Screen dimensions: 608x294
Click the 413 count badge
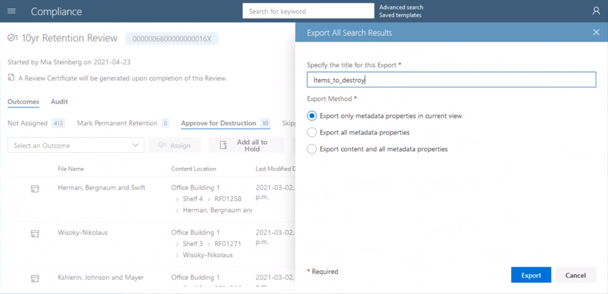pyautogui.click(x=58, y=123)
